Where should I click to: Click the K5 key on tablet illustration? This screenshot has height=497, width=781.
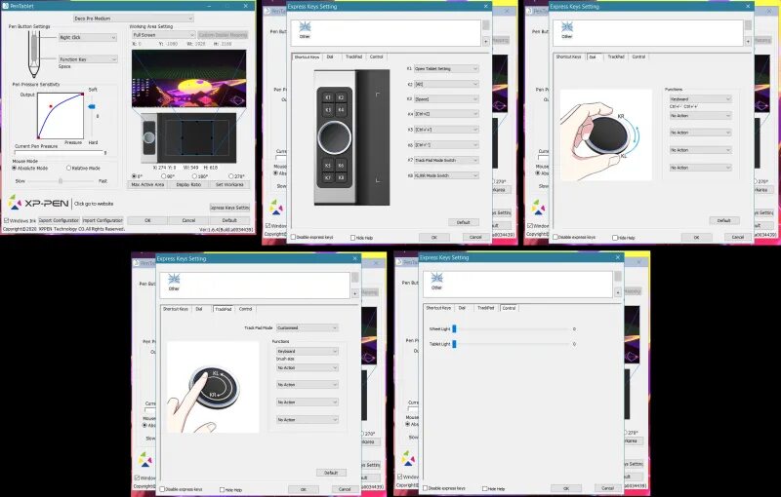[328, 165]
